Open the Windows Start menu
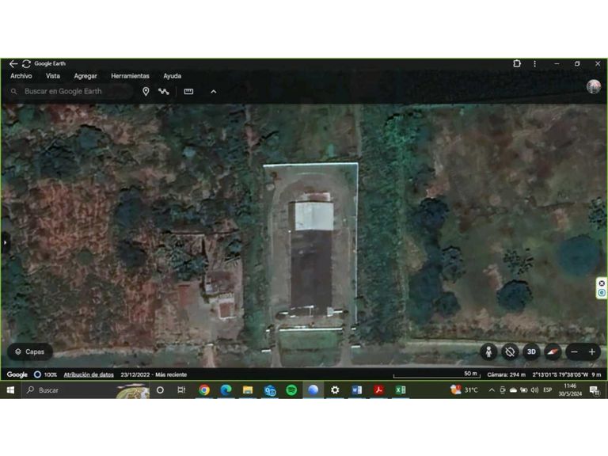The height and width of the screenshot is (456, 608). point(10,390)
